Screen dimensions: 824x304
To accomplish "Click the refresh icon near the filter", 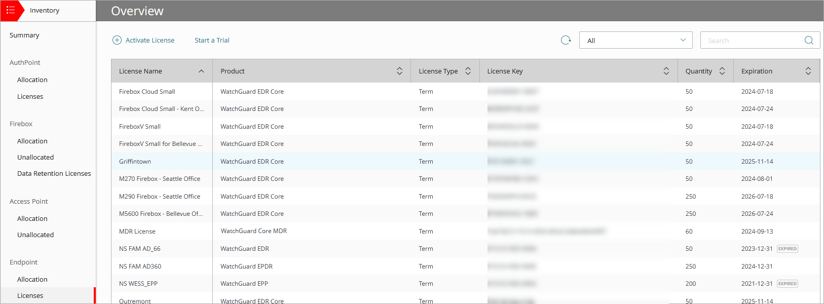I will (x=566, y=40).
